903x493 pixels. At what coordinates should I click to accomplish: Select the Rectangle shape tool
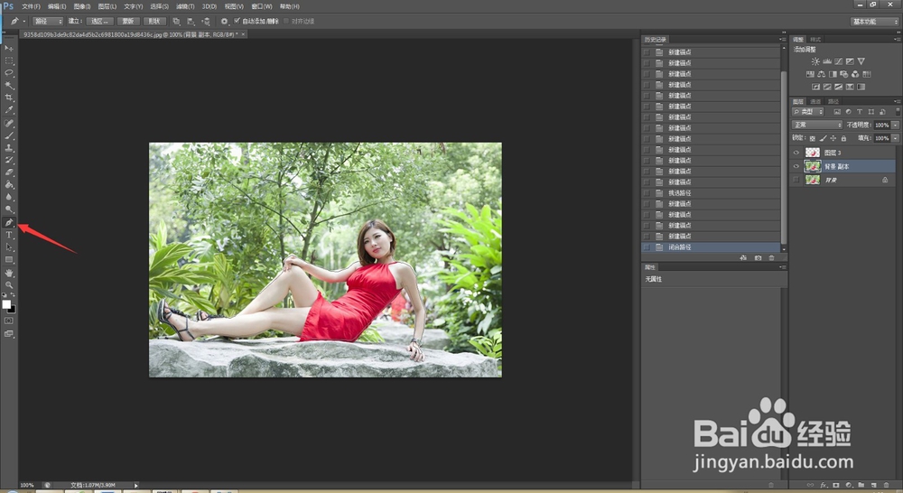click(x=9, y=260)
